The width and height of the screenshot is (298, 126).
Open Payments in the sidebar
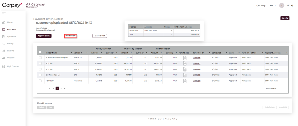pos(11,29)
